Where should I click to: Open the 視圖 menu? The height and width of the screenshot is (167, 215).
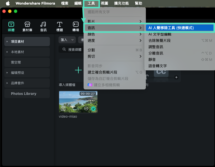pyautogui.click(x=104, y=3)
